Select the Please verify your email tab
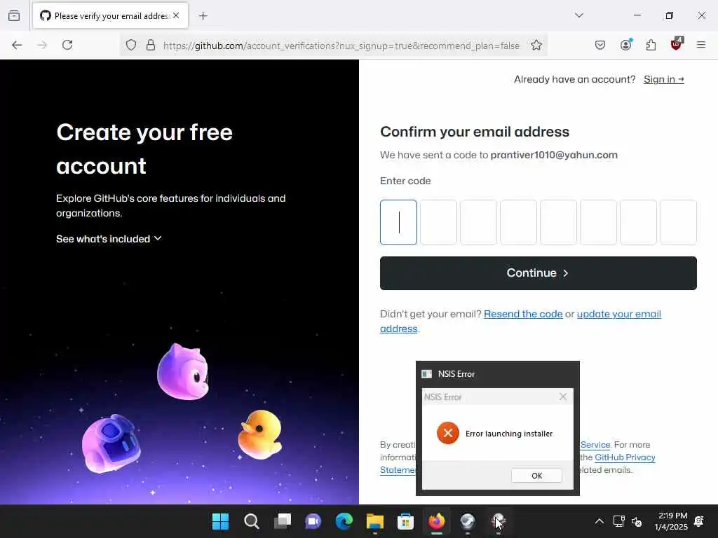Screen dimensions: 718x538 click(110, 16)
